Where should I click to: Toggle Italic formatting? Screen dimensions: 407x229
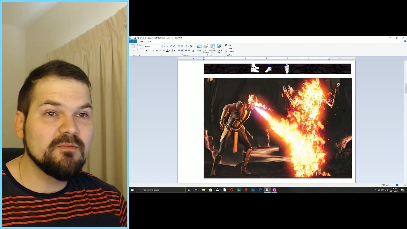[x=150, y=51]
